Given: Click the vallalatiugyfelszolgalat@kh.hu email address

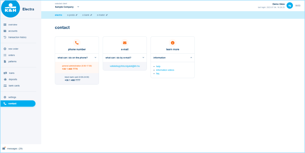Looking at the screenshot, I should point(124,66).
